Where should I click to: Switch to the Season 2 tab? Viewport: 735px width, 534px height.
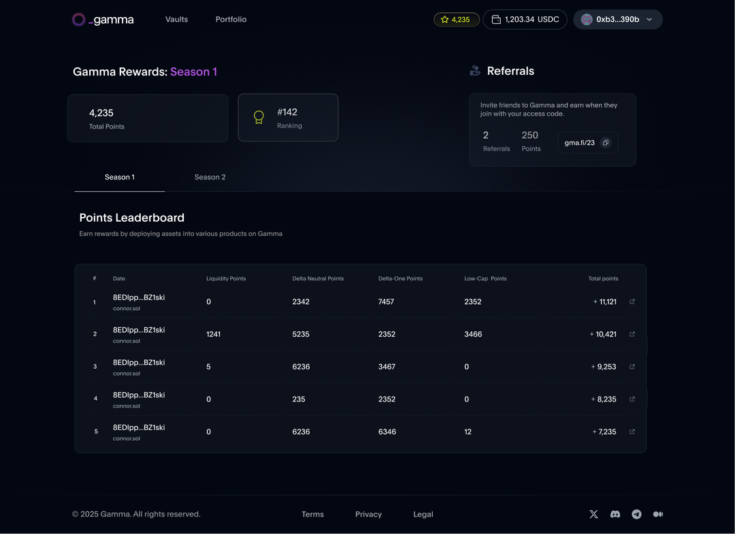[210, 177]
